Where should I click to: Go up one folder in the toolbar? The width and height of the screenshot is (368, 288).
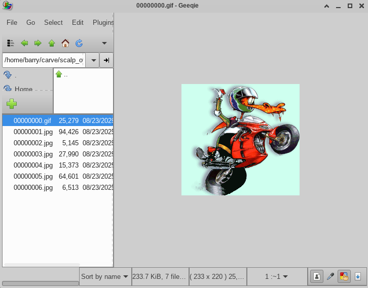pos(52,43)
